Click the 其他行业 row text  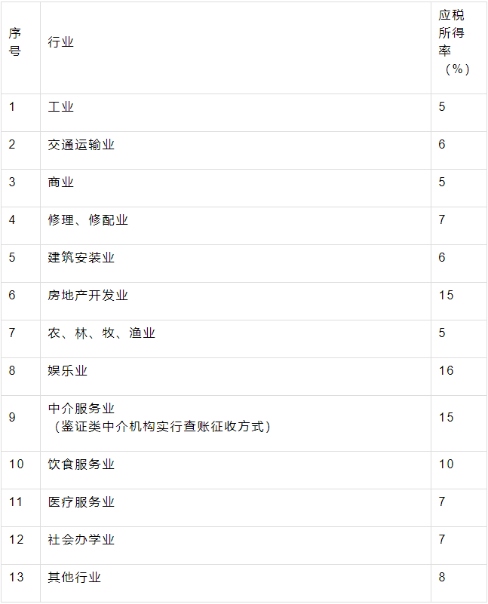coord(75,577)
